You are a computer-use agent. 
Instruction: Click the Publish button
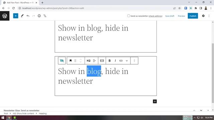pyautogui.click(x=193, y=16)
